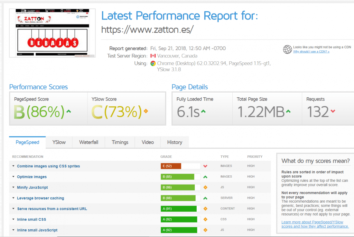This screenshot has width=354, height=237.
Task: Click the 1.22MB Total Page Size value
Action: [x=261, y=112]
